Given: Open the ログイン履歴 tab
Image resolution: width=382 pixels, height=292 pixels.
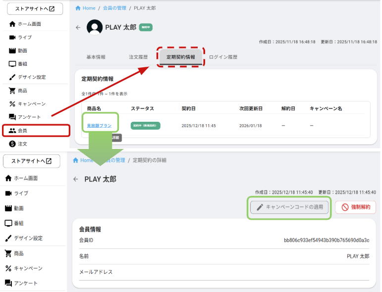Looking at the screenshot, I should [x=223, y=57].
